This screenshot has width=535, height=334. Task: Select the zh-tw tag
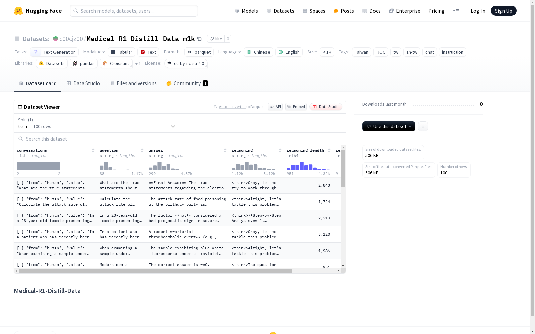[x=412, y=52]
